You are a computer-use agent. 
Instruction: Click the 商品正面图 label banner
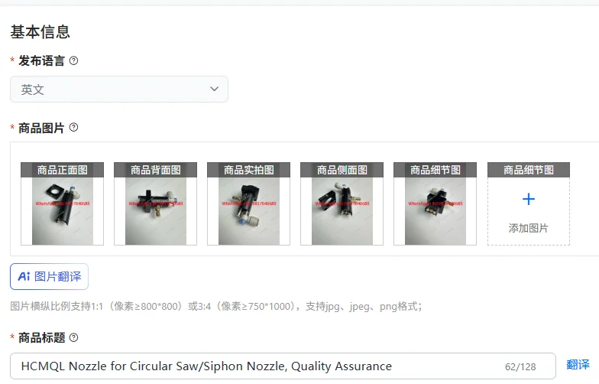click(63, 170)
